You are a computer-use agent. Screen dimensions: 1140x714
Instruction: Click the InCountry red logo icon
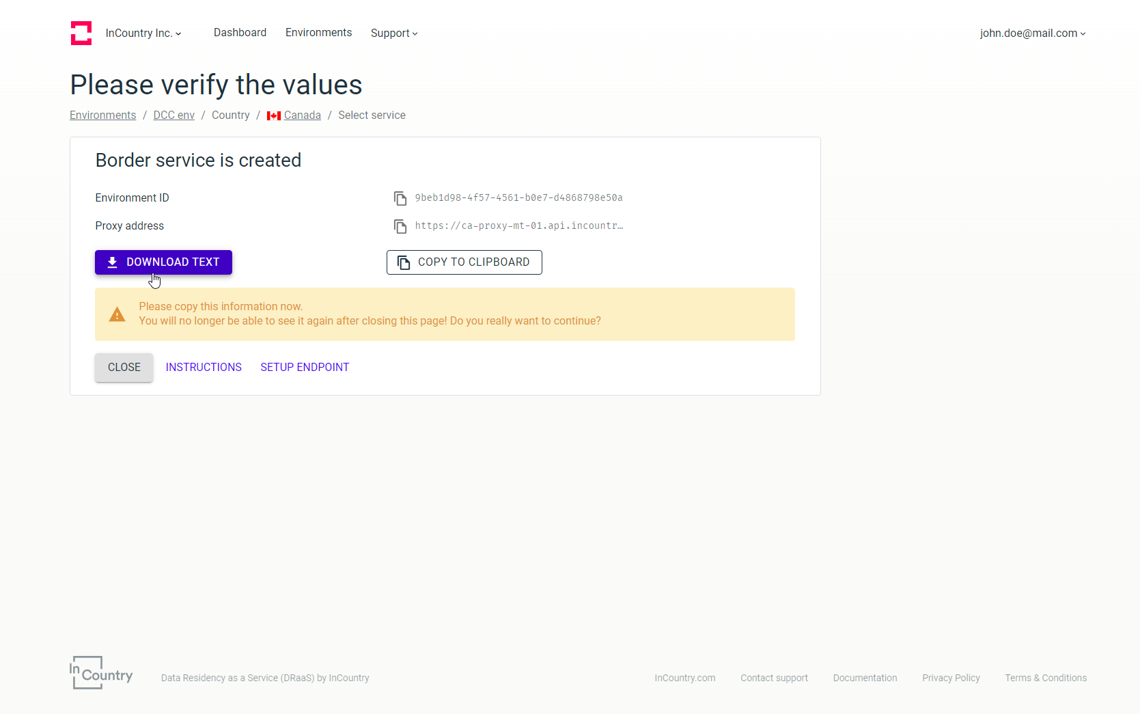[81, 33]
